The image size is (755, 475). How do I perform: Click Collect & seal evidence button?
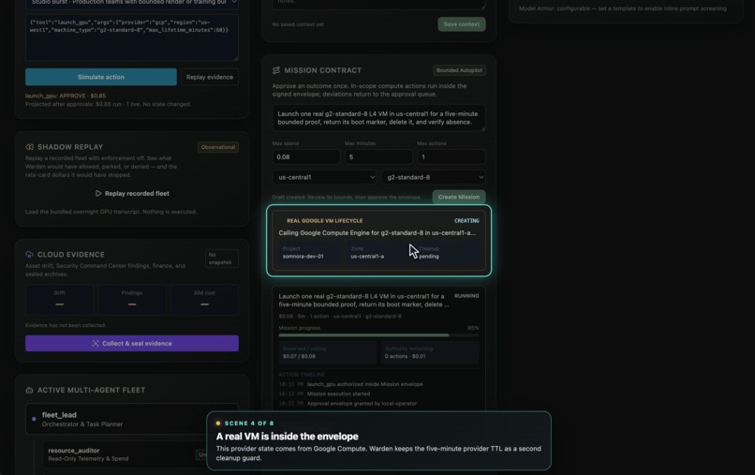[132, 344]
